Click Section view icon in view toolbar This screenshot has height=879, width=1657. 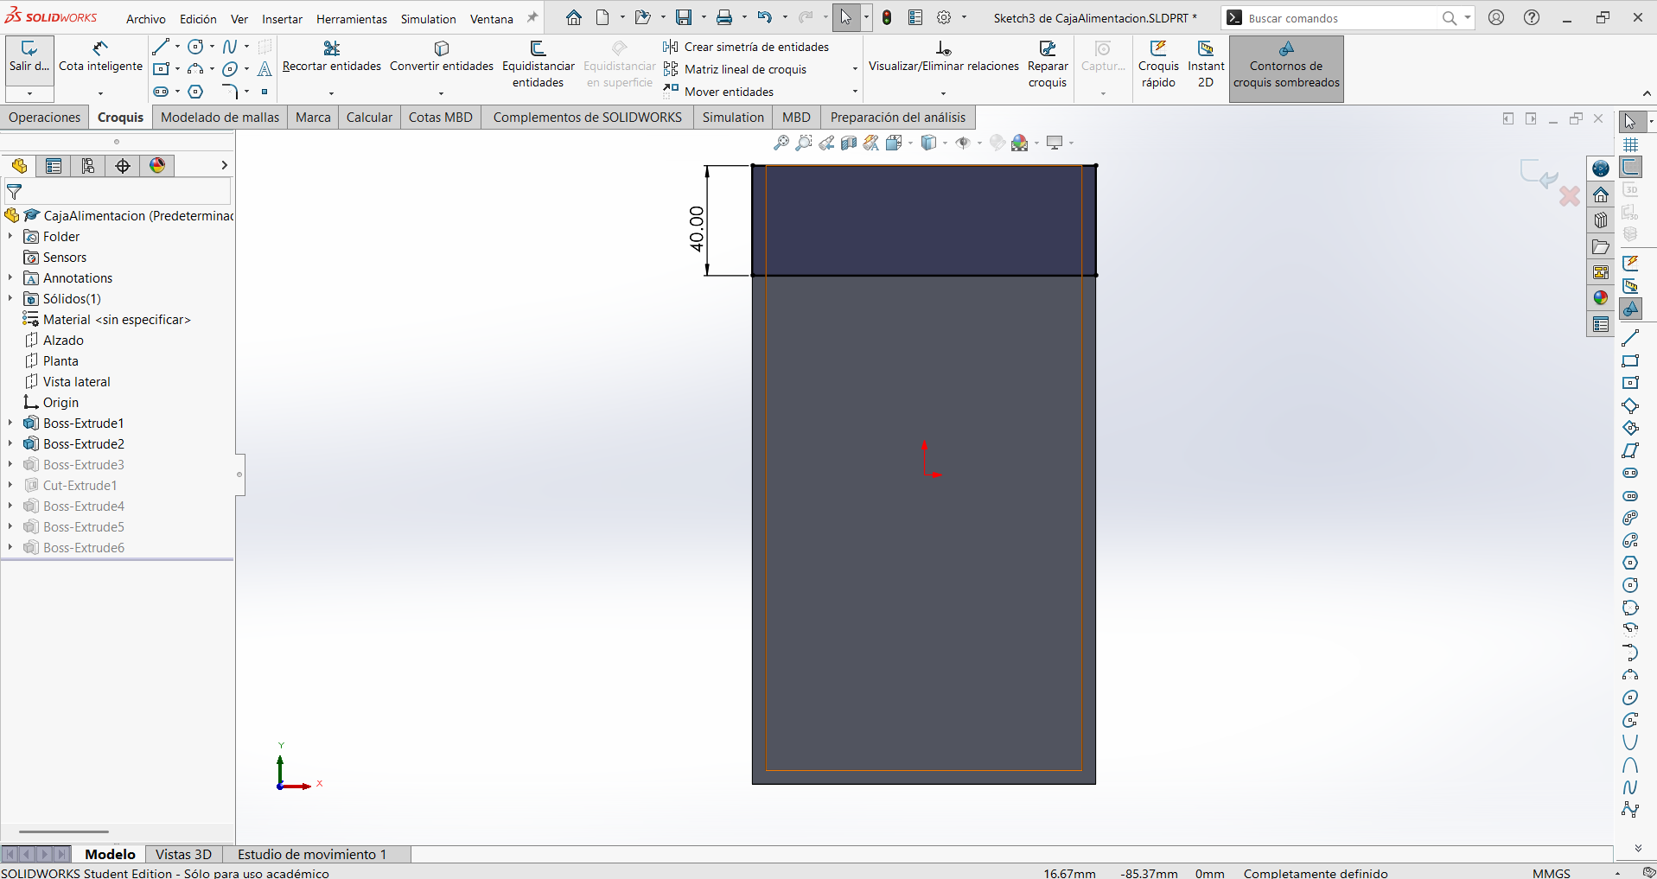[x=849, y=143]
